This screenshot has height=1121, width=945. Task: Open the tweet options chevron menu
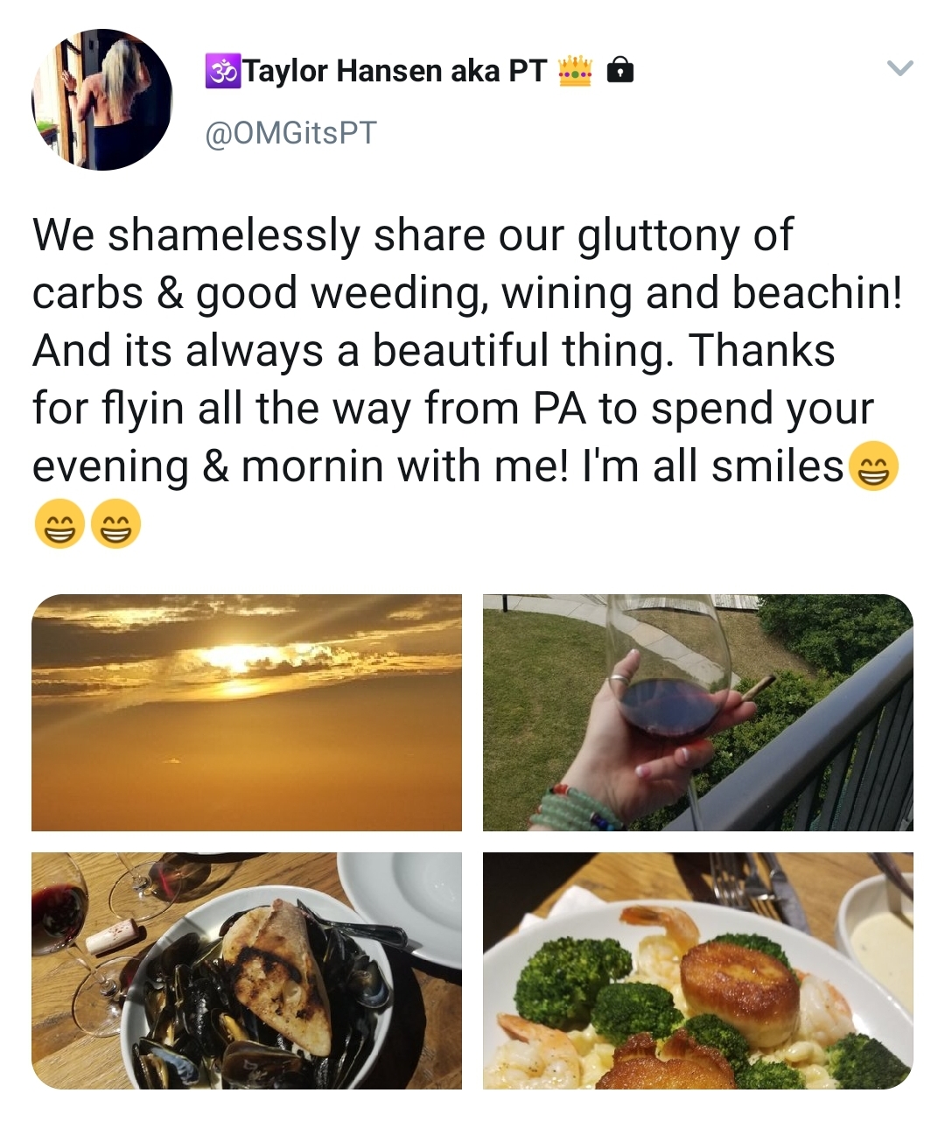tap(899, 68)
